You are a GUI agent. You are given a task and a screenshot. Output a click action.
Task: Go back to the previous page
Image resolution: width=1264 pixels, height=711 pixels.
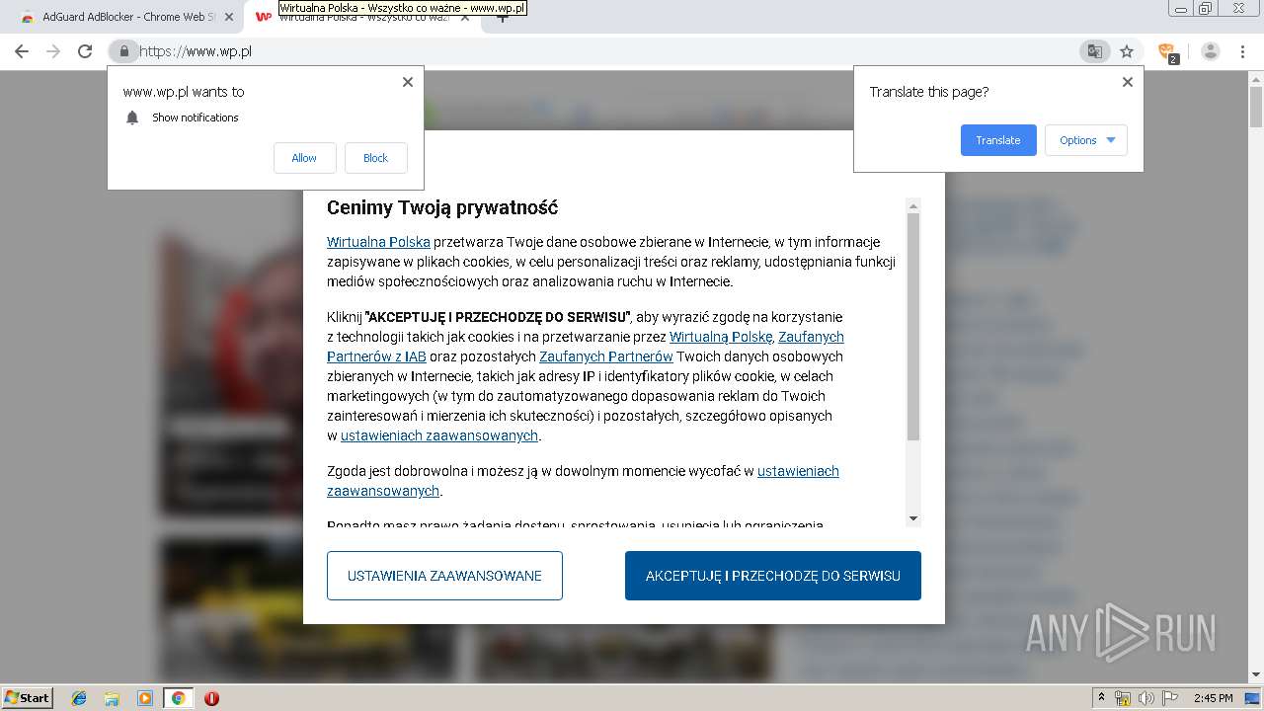[22, 51]
